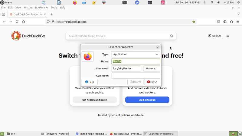Click the Firefox icon in Launcher Properties

coord(88,56)
